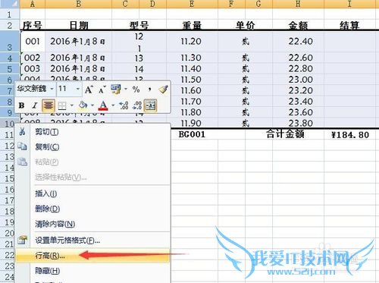
Task: Apply fill color with paint bucket
Action: tap(83, 105)
